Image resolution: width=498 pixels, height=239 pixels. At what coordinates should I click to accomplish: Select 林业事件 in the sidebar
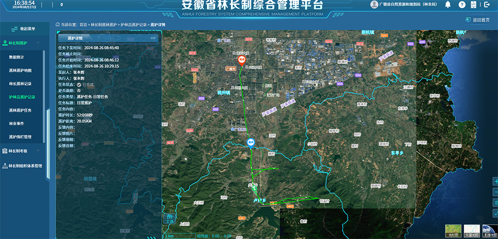pyautogui.click(x=17, y=123)
